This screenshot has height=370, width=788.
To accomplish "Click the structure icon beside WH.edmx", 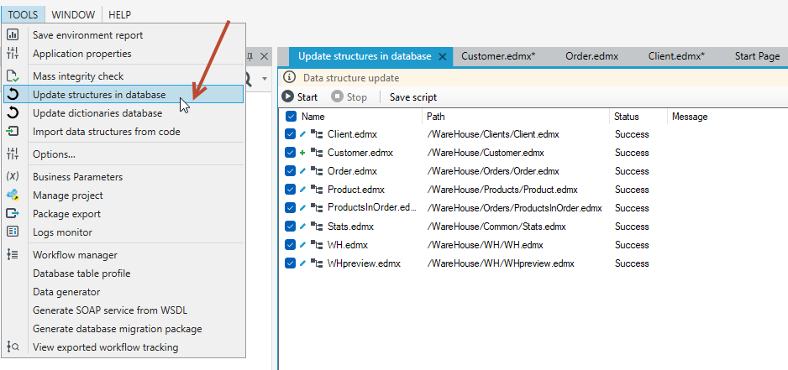I will click(316, 245).
